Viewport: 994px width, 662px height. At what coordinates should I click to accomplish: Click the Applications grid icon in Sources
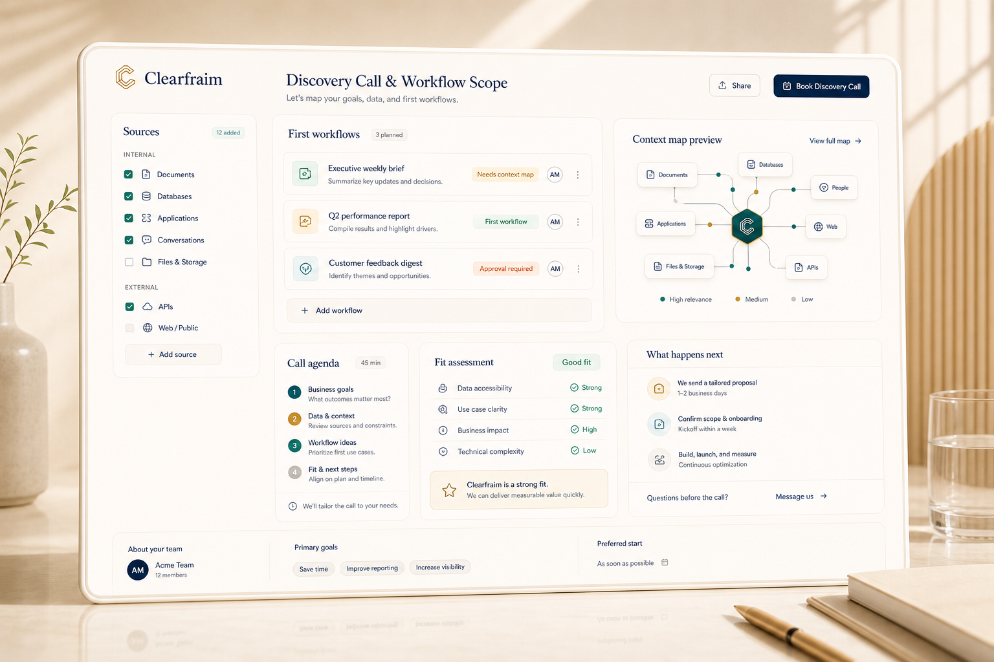(x=146, y=218)
